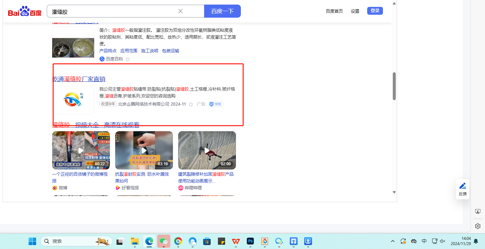Click the 登录 login button
This screenshot has height=249, width=485.
point(375,11)
